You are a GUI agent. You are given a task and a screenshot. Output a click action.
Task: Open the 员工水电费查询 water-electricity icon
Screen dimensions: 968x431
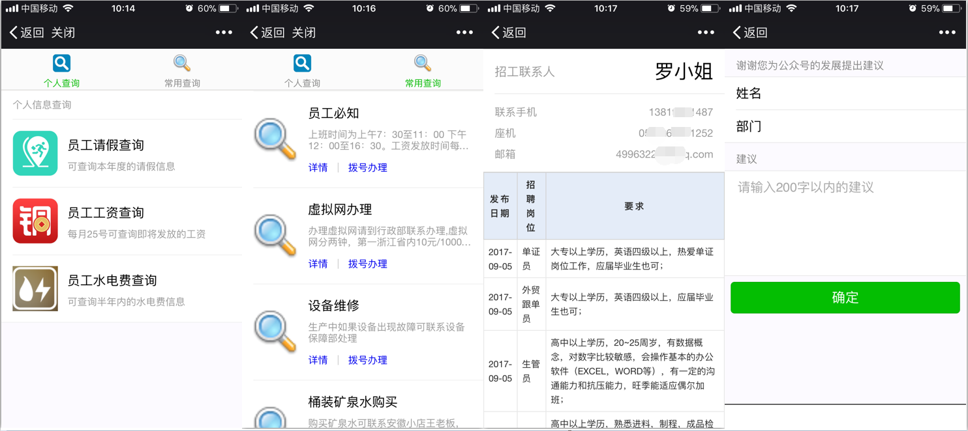(35, 288)
